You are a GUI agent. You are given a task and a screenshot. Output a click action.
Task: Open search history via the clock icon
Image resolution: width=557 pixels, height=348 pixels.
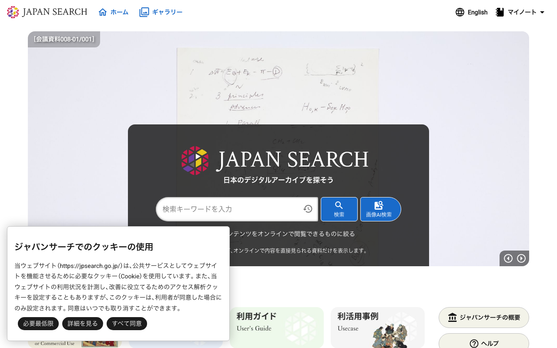click(x=308, y=209)
